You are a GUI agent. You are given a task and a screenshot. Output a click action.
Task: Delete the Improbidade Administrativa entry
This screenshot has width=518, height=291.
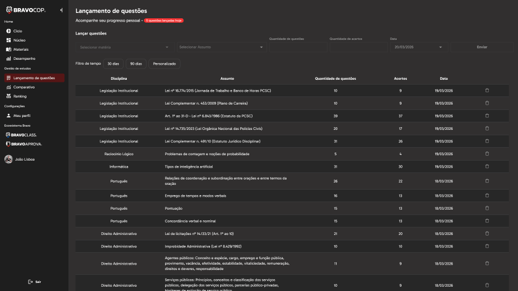pos(487,246)
